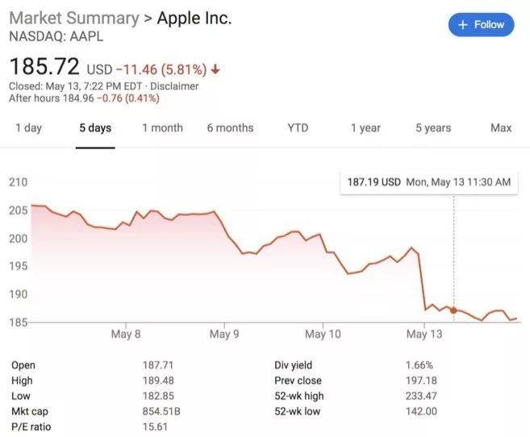Click the red down arrow price indicator

pyautogui.click(x=215, y=68)
